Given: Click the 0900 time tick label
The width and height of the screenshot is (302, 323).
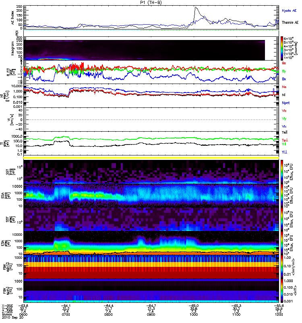Looking at the screenshot, I should 151,315.
